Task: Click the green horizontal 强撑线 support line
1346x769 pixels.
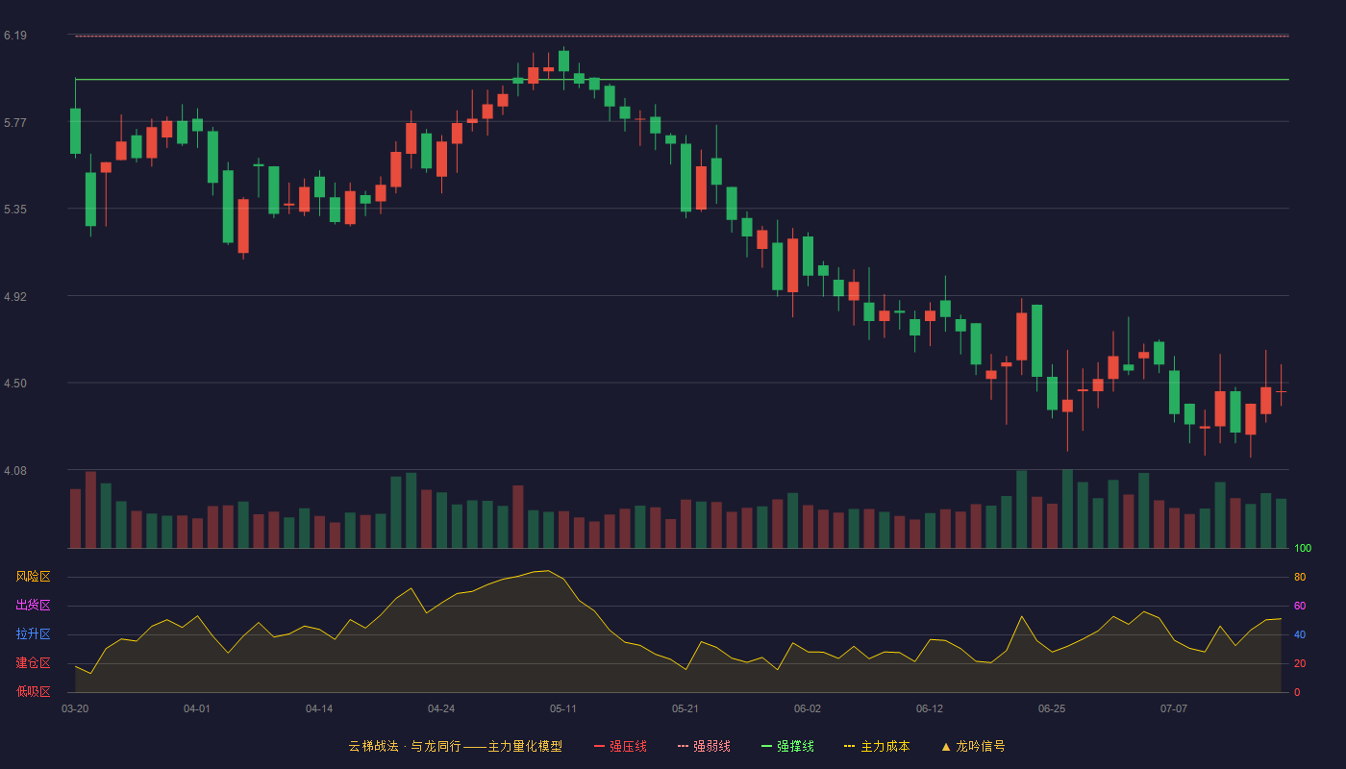Action: (x=682, y=79)
